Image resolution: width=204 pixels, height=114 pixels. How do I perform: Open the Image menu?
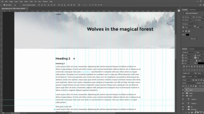[11, 2]
